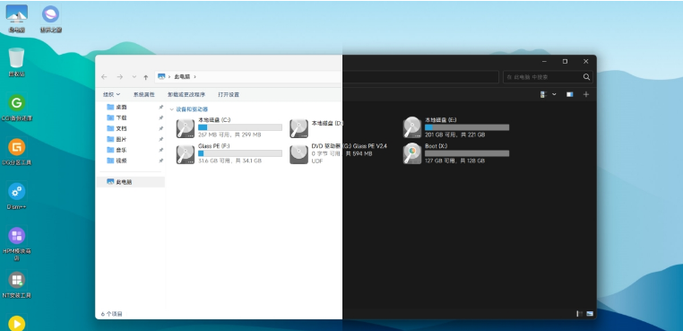Expand chevron before 此电脑 in address bar
683x331 pixels.
[169, 77]
